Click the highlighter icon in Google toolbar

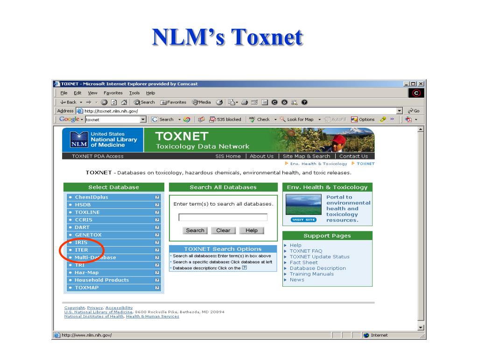pos(383,119)
